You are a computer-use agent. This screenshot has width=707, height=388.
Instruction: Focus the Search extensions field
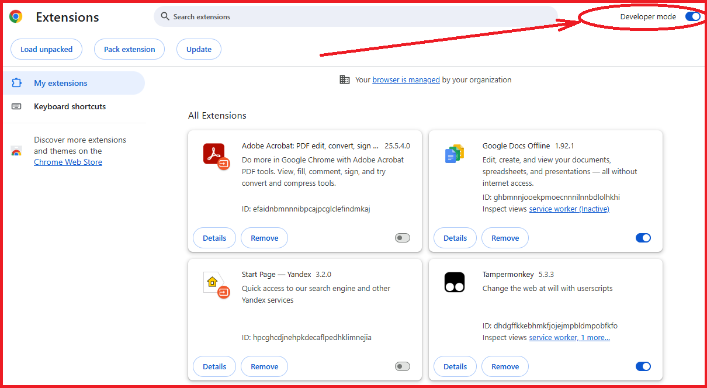click(x=356, y=16)
